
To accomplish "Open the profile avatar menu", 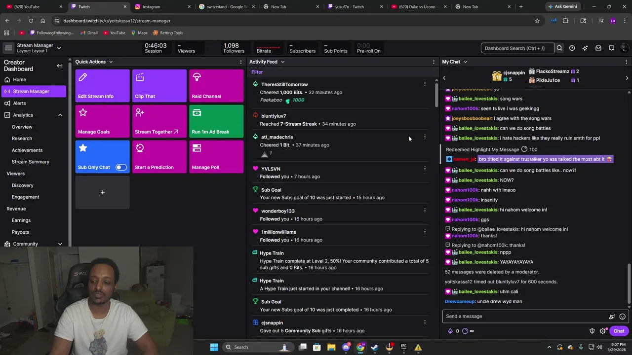I will 625,48.
